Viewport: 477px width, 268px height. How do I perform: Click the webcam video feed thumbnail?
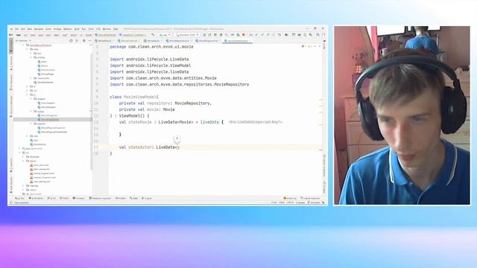point(402,115)
